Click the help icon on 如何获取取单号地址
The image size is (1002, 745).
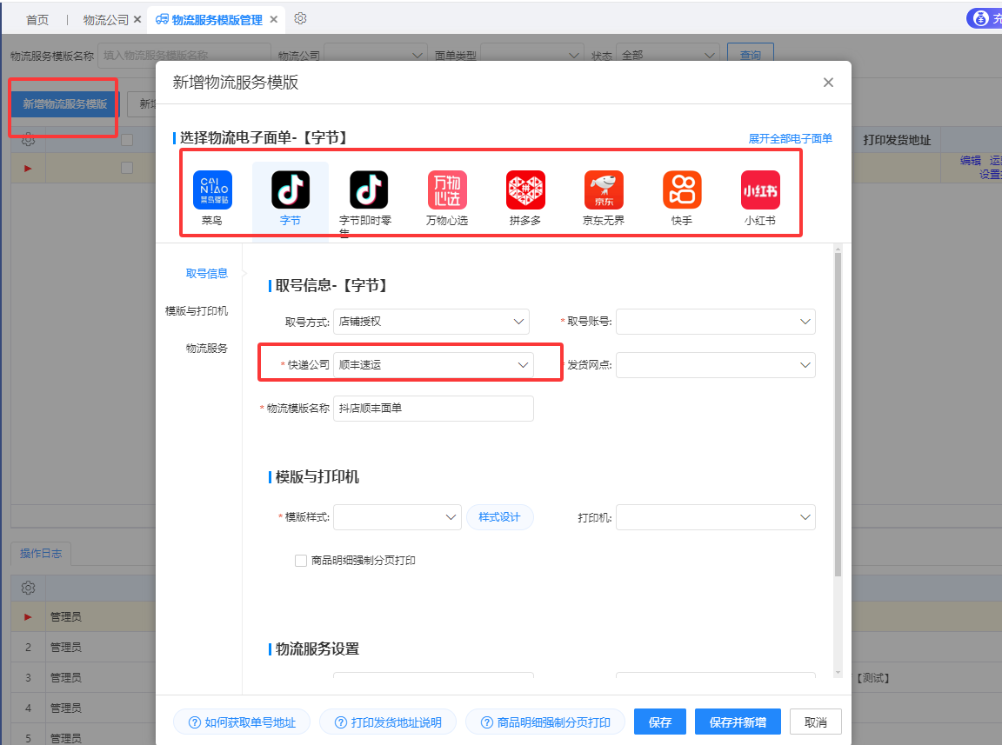tap(195, 722)
